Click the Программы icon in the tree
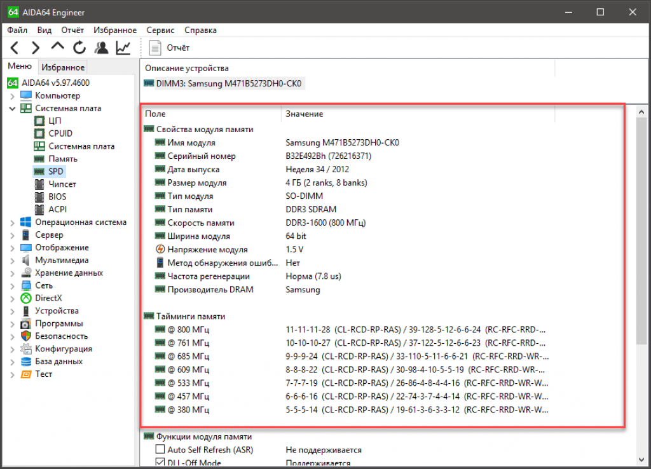The height and width of the screenshot is (469, 651). coord(26,323)
